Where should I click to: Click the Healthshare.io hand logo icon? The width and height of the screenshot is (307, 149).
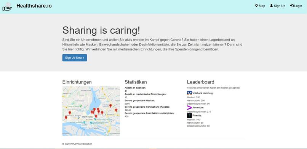pos(7,6)
